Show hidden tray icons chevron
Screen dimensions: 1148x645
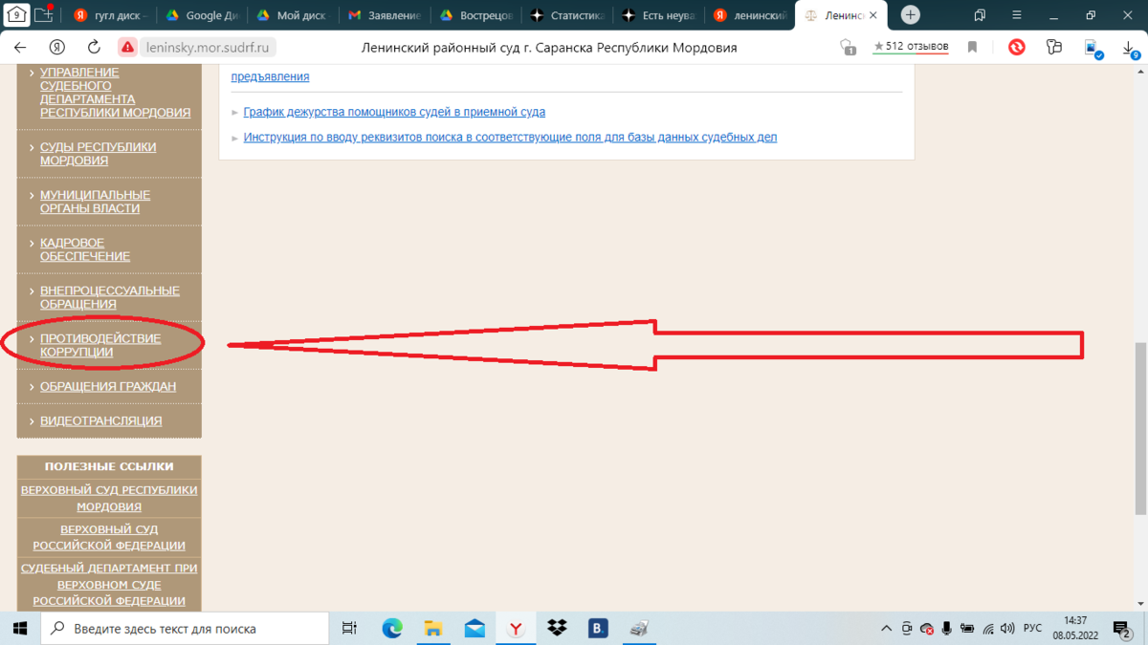pos(886,629)
